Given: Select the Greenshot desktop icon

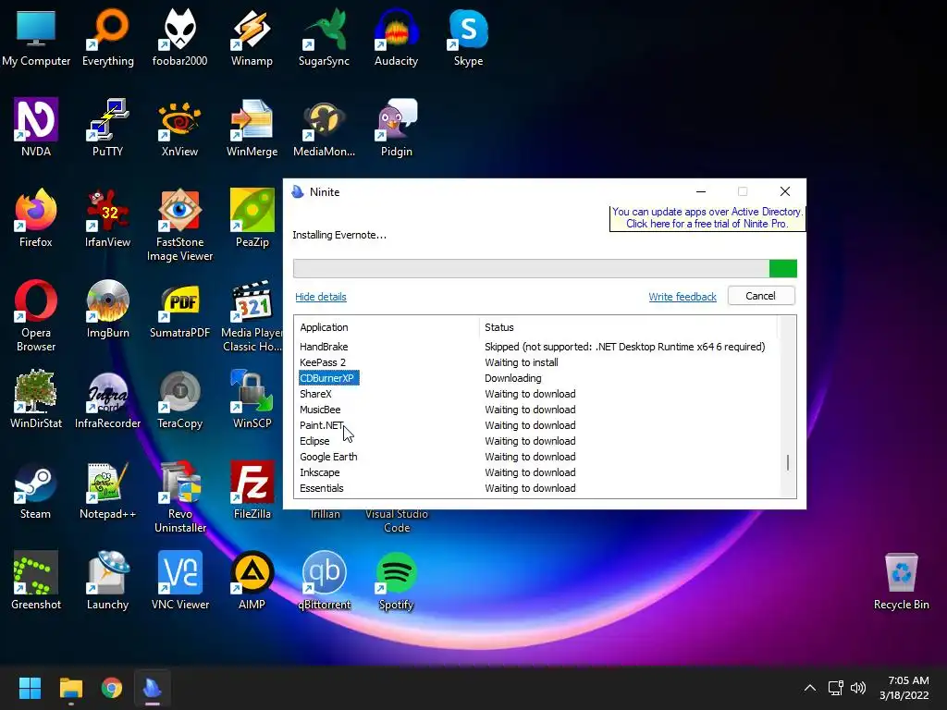Looking at the screenshot, I should pos(36,581).
